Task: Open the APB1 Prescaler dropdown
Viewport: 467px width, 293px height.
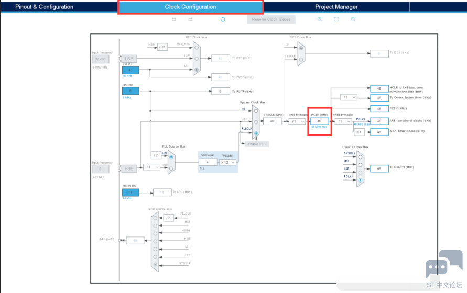Action: (343, 121)
